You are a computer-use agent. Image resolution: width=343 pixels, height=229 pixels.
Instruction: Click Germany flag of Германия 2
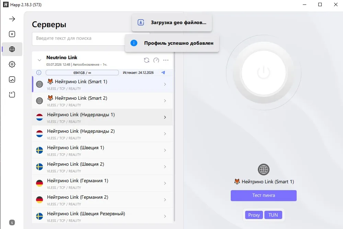click(x=39, y=200)
